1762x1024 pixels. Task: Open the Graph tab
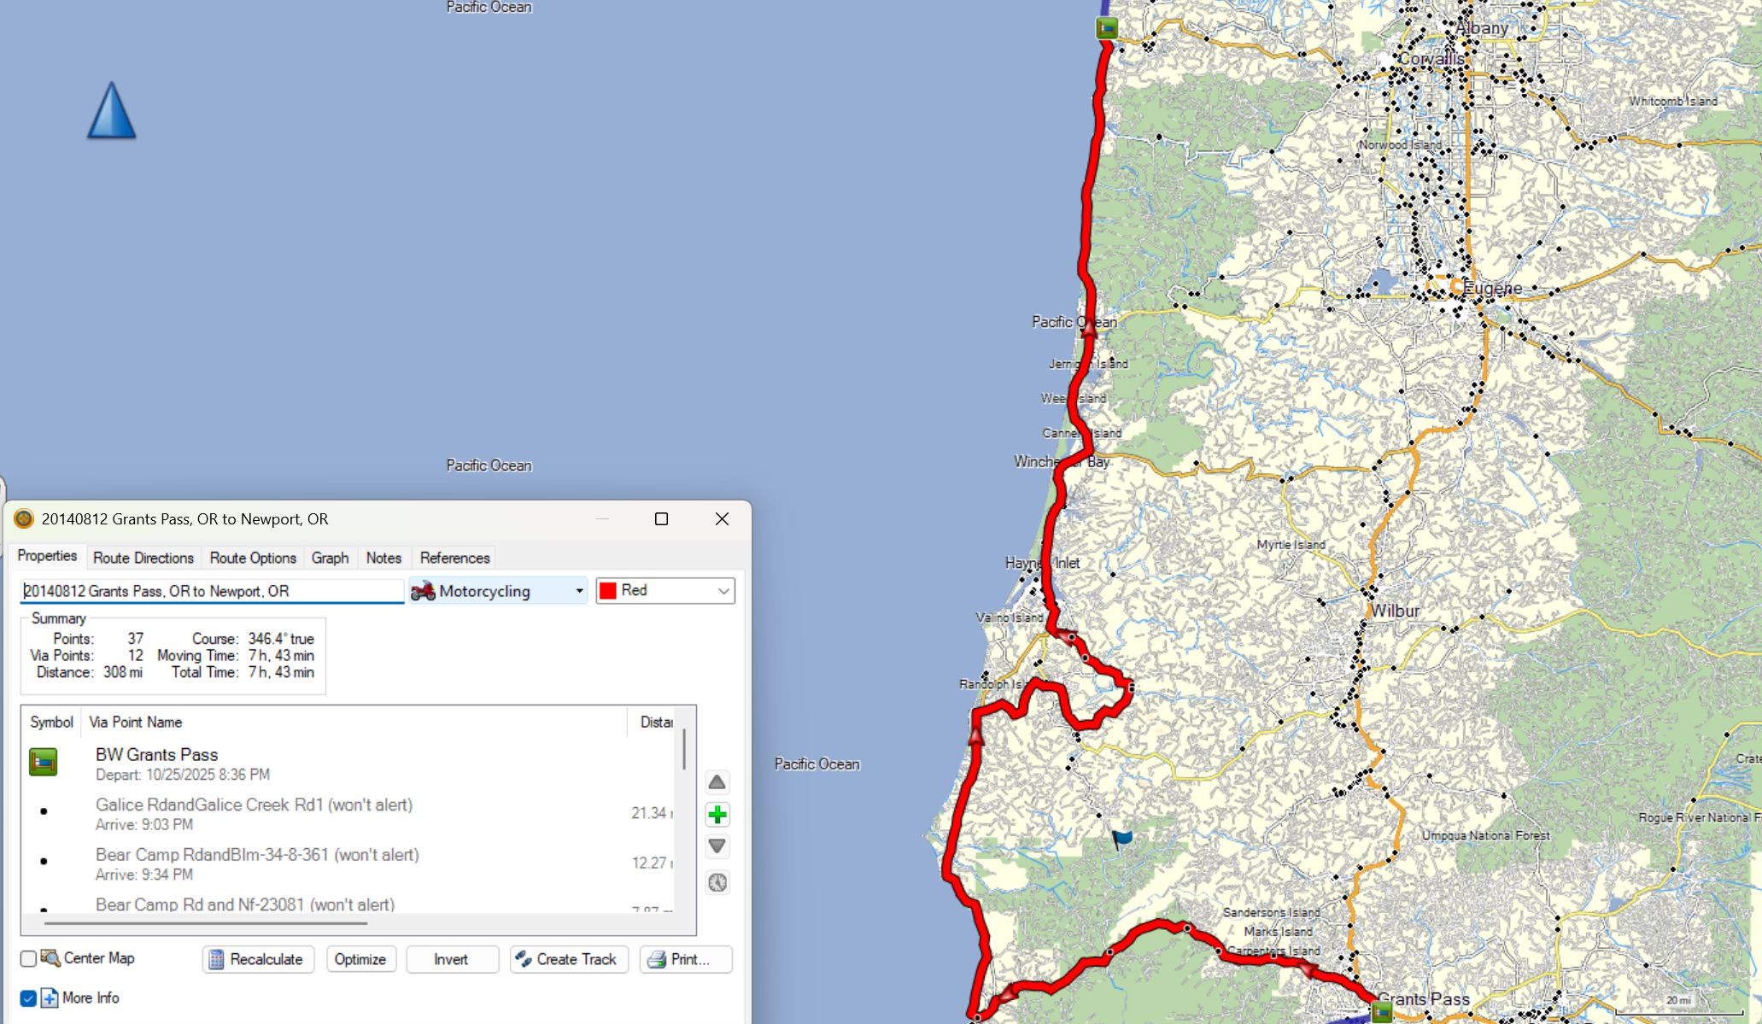330,558
